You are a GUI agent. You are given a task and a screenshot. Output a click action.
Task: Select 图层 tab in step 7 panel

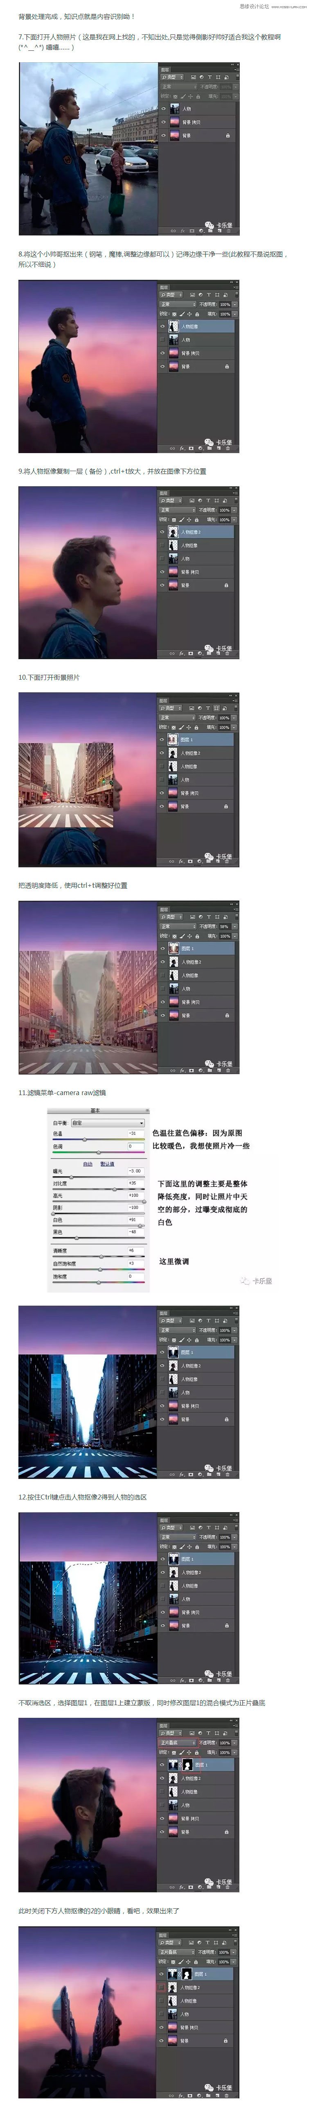click(x=165, y=70)
